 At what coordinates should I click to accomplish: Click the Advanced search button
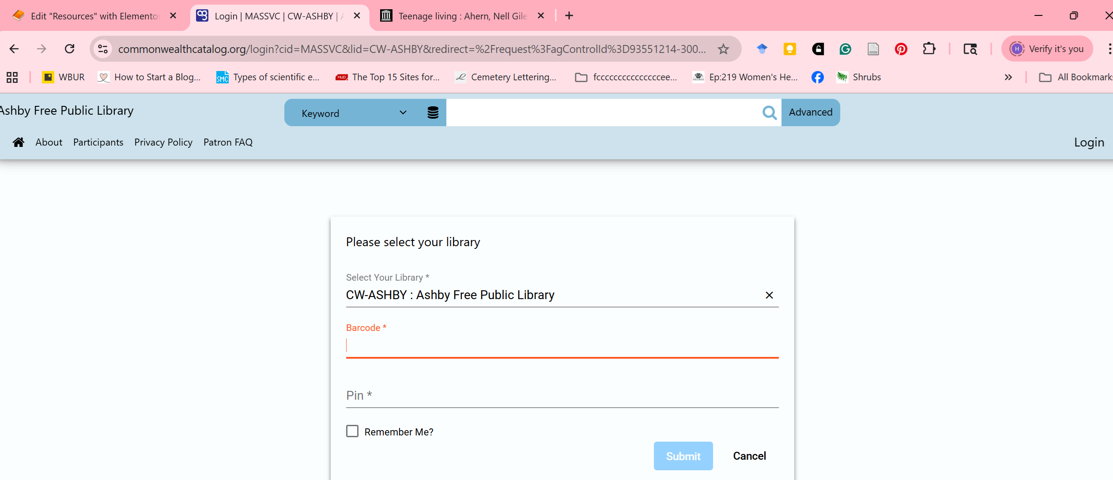[811, 112]
